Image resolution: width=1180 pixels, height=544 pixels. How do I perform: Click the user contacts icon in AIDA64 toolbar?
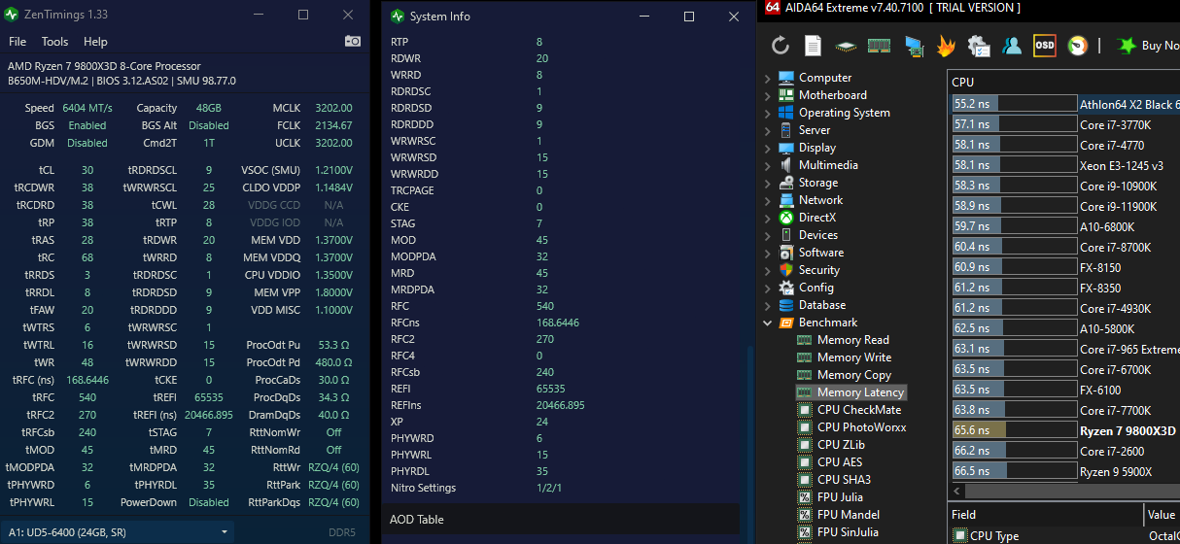(1012, 45)
